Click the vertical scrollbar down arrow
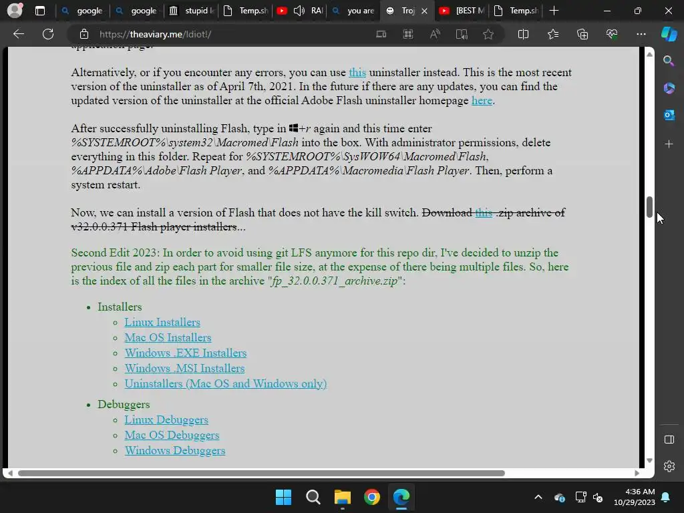684x513 pixels. tap(649, 460)
